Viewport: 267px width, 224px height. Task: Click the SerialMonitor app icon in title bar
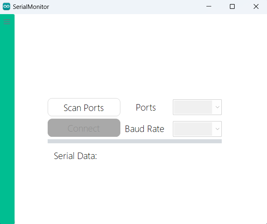6,6
